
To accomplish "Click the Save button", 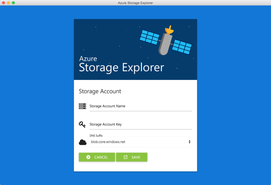I will coord(132,157).
